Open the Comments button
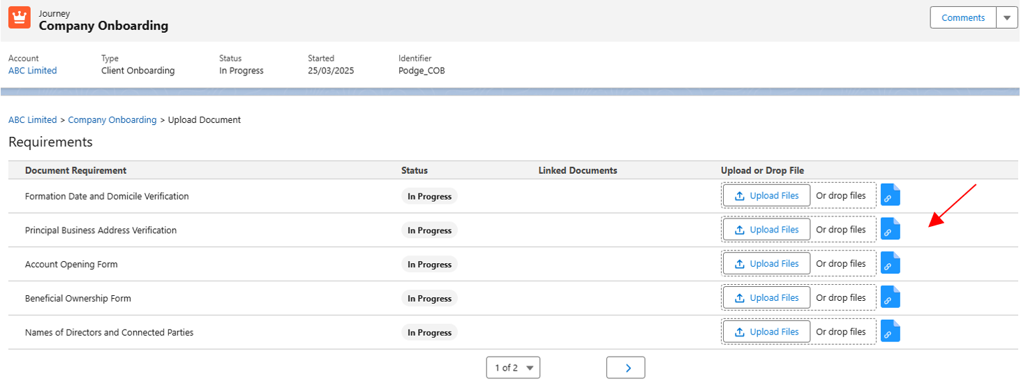The width and height of the screenshot is (1021, 386). click(963, 17)
